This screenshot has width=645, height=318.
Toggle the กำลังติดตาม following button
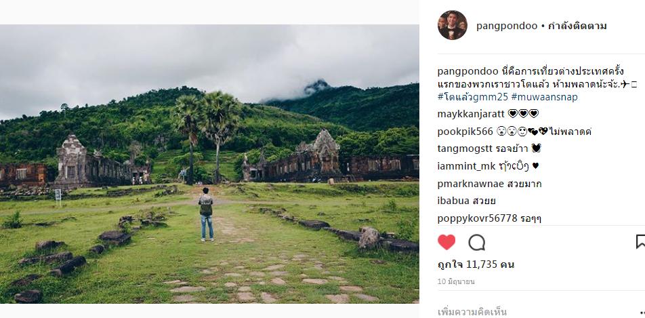tap(577, 26)
